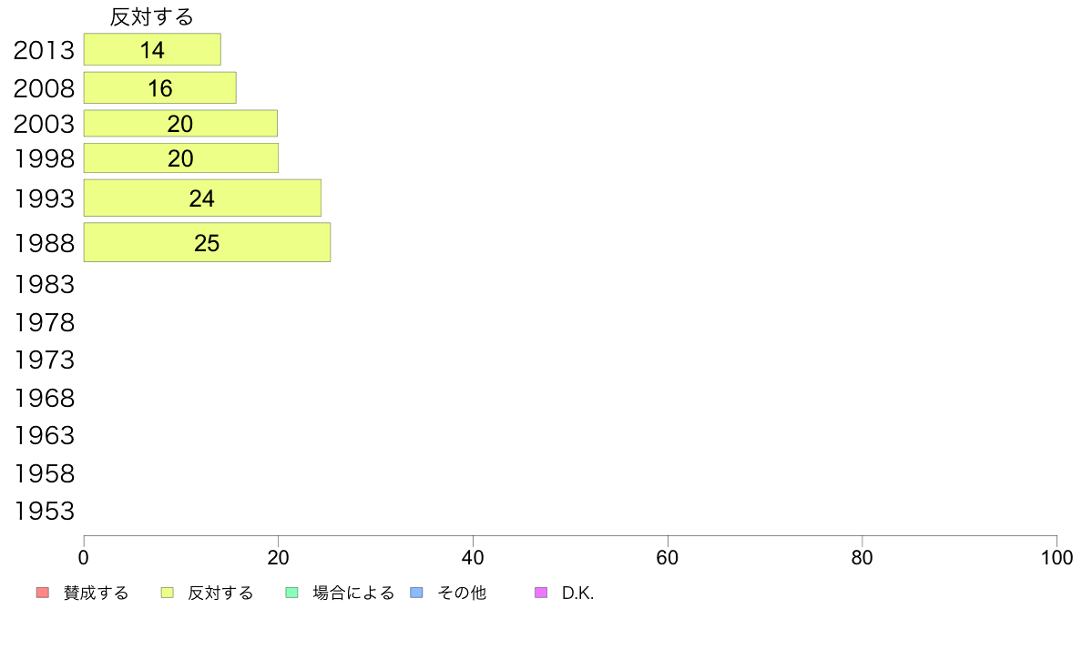The height and width of the screenshot is (670, 1082).
Task: Click the 40 tick on the x-axis
Action: (x=473, y=557)
